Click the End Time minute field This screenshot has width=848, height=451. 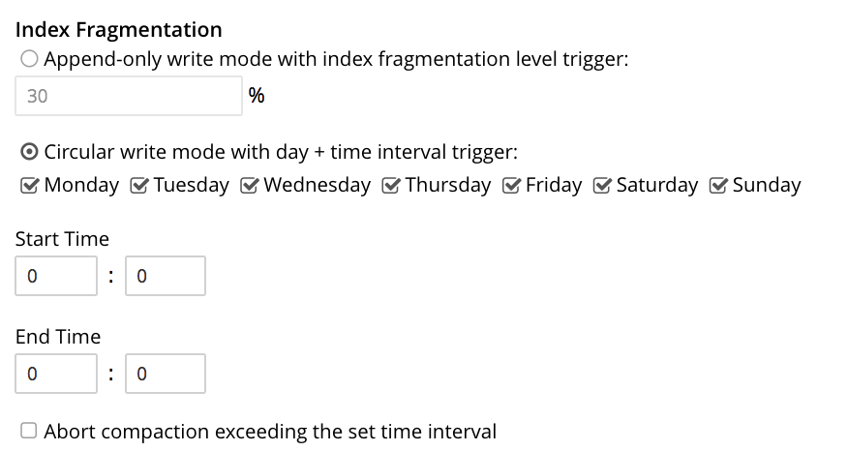pos(165,374)
